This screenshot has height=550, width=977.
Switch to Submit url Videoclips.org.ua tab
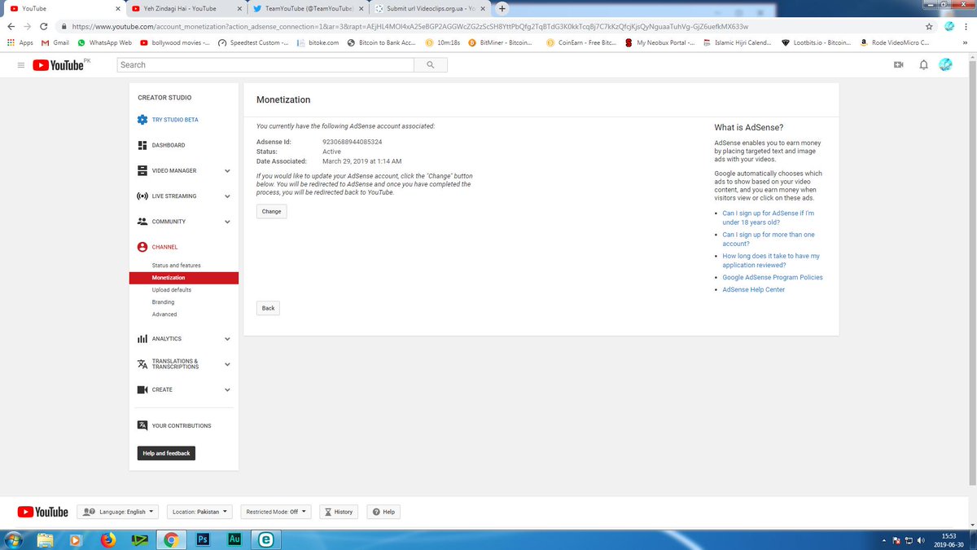coord(430,8)
